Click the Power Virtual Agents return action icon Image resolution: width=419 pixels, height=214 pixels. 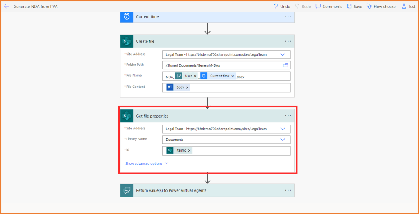pyautogui.click(x=127, y=191)
